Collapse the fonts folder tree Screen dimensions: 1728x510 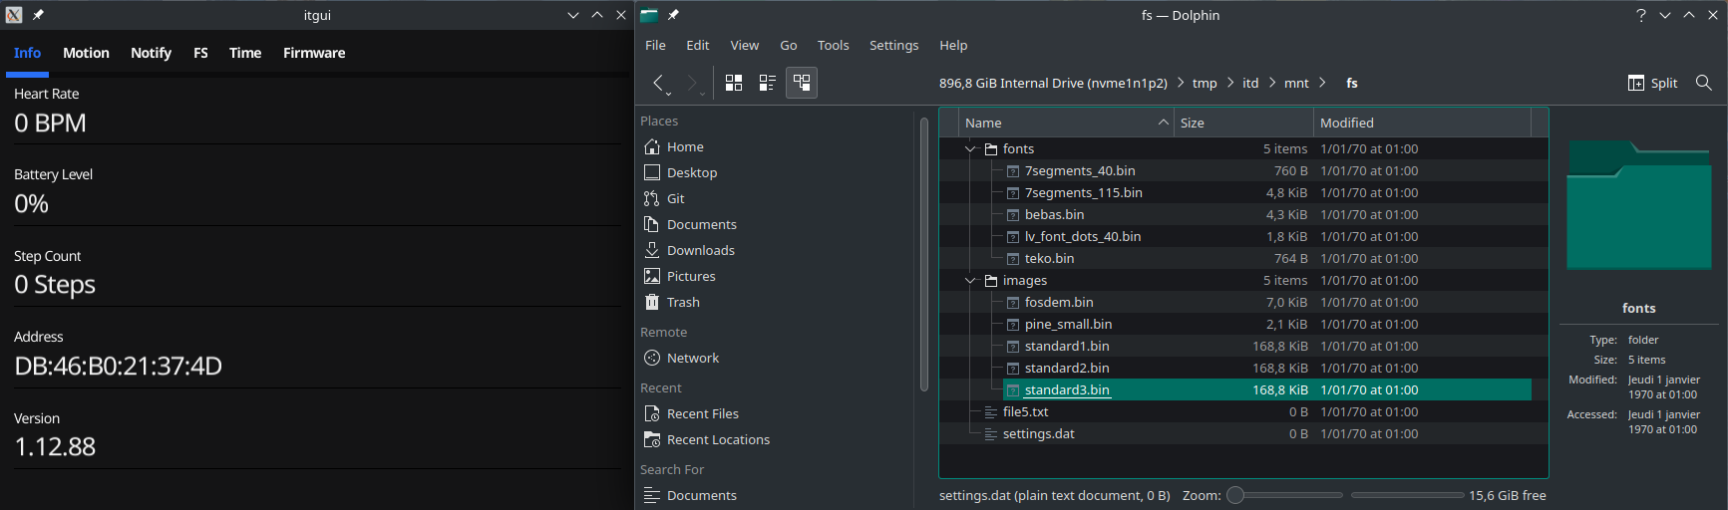pos(970,149)
